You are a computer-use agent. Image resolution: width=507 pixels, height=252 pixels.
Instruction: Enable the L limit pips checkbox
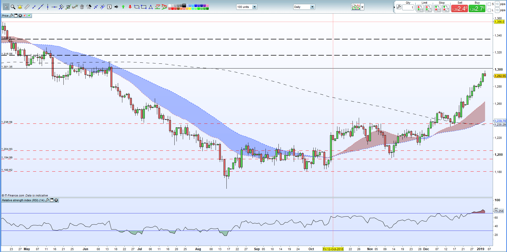(489, 10)
